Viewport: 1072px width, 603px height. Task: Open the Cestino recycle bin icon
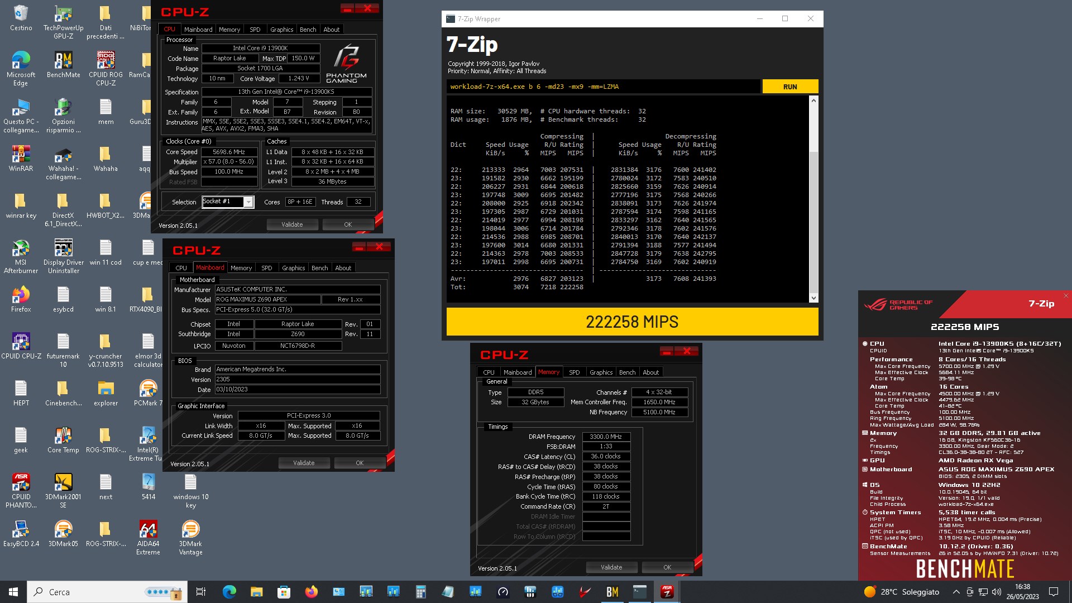(21, 18)
